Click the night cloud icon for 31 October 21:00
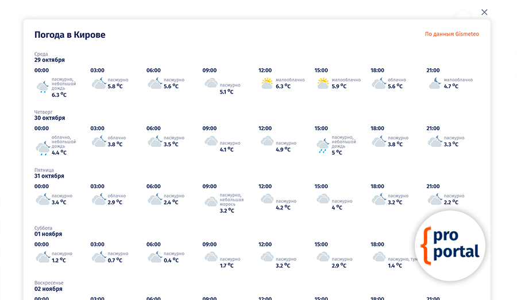The width and height of the screenshot is (517, 300). [435, 199]
